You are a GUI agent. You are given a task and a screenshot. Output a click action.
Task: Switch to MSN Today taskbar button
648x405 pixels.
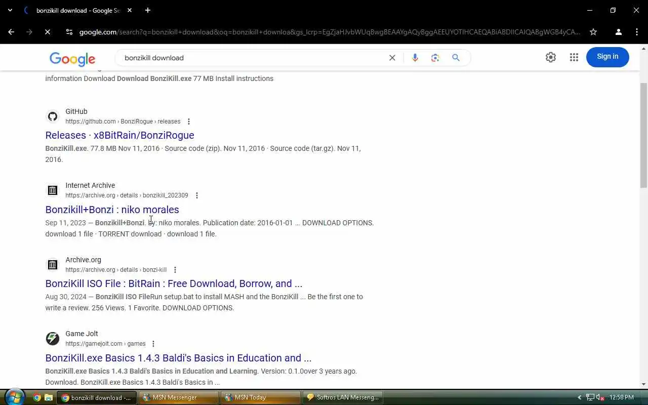point(260,397)
